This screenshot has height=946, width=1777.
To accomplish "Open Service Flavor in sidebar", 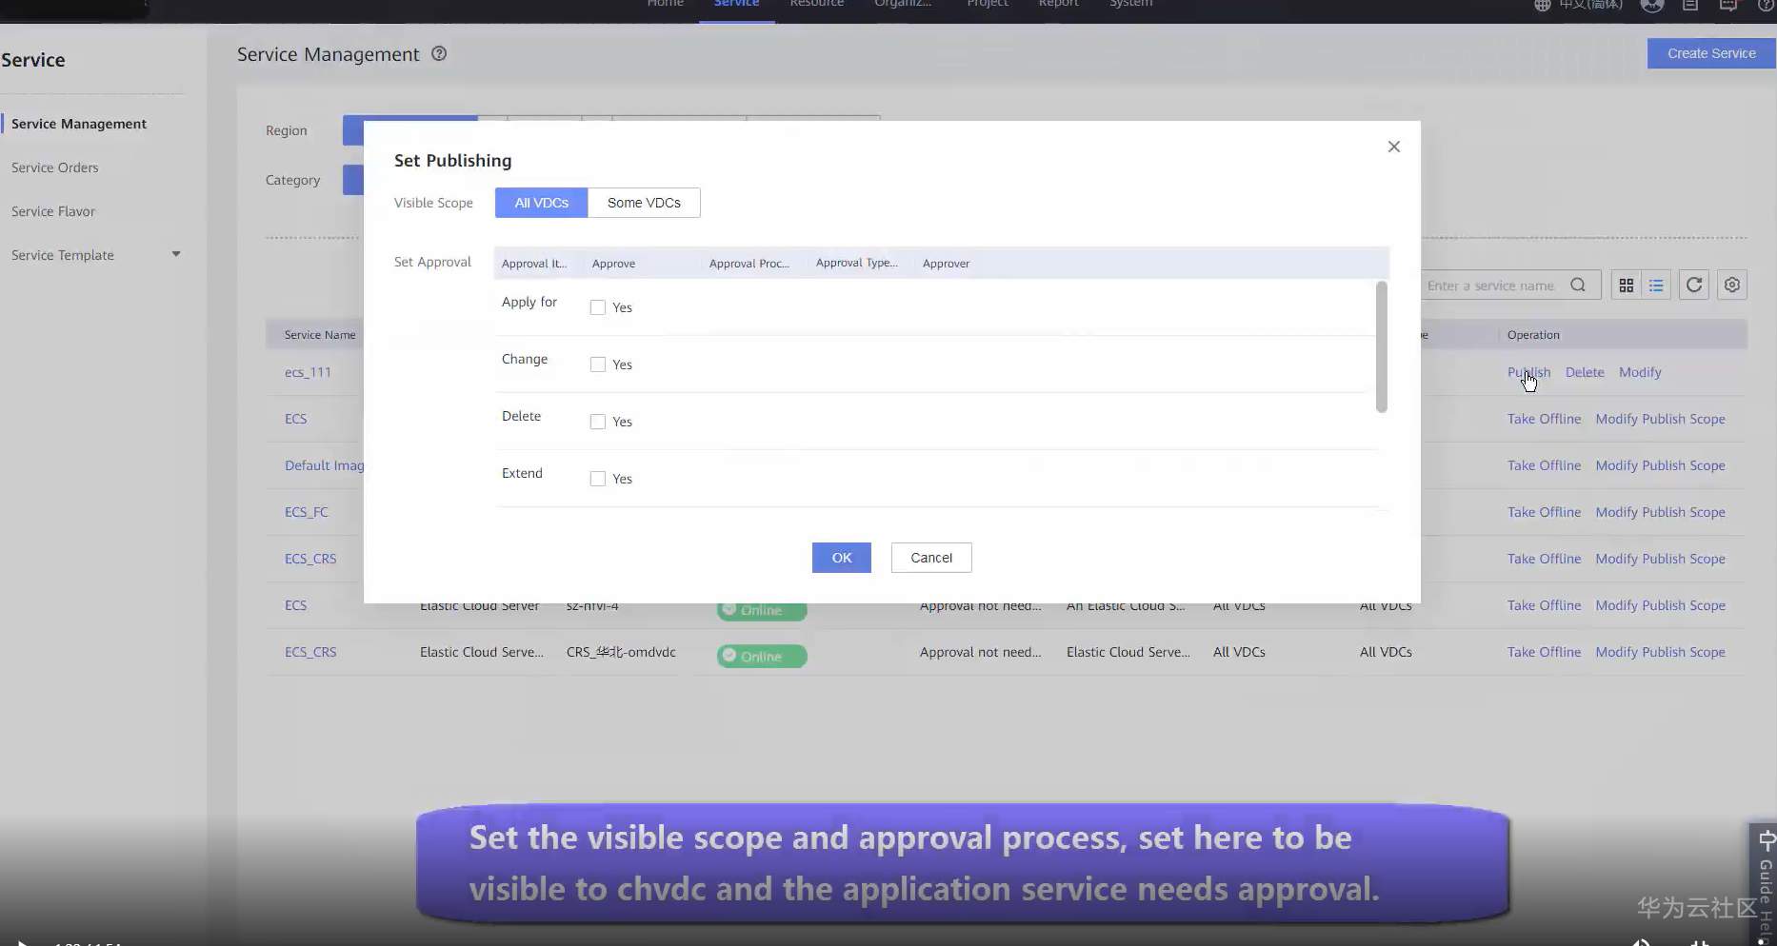I will tap(53, 211).
